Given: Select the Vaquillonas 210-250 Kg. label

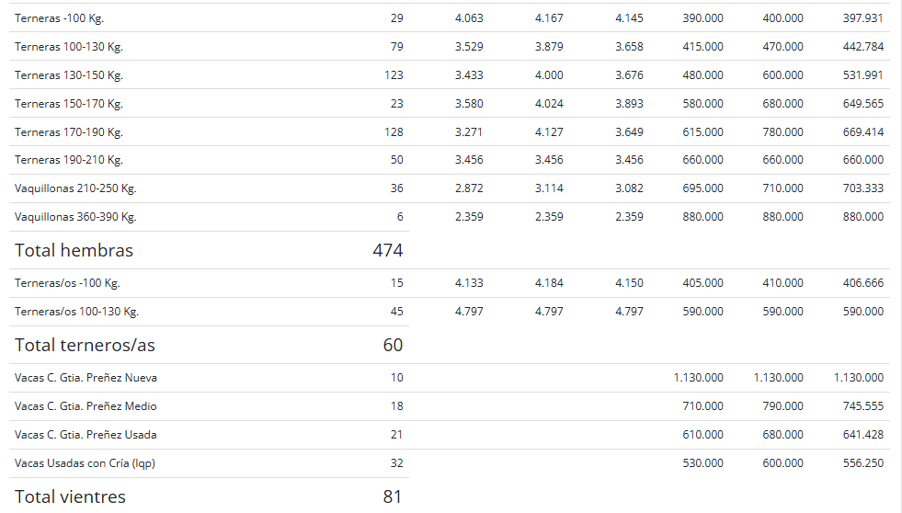Looking at the screenshot, I should tap(75, 188).
